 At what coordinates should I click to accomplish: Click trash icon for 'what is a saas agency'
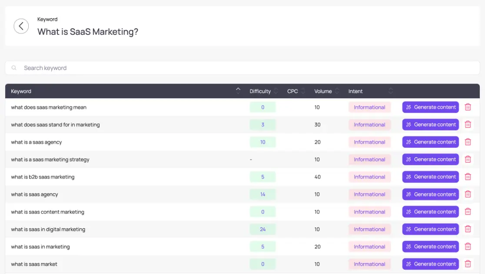[x=468, y=142]
